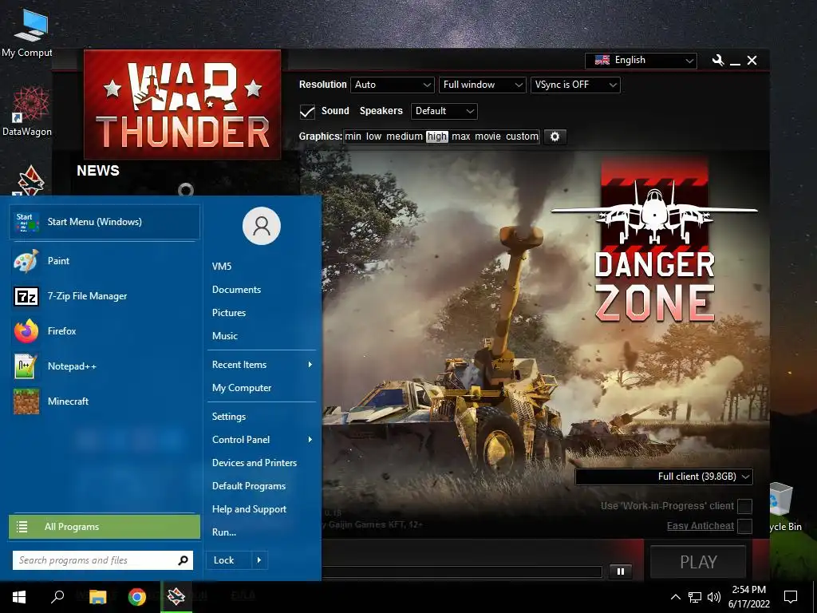Open the Speakers Default dropdown
Viewport: 817px width, 613px height.
[x=444, y=111]
